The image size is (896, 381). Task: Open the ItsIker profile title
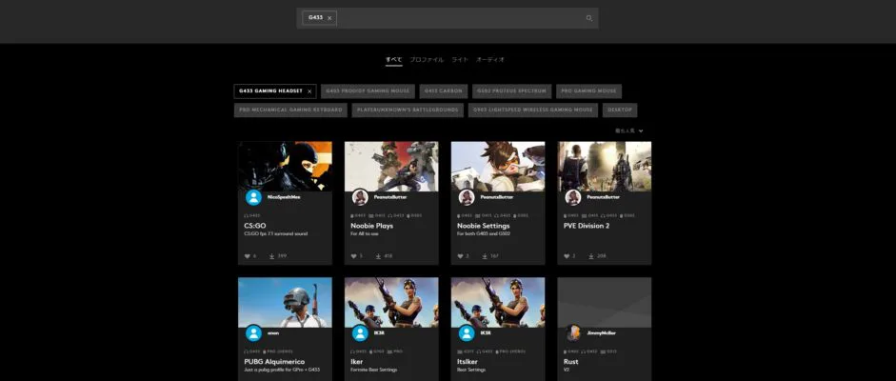coord(468,362)
